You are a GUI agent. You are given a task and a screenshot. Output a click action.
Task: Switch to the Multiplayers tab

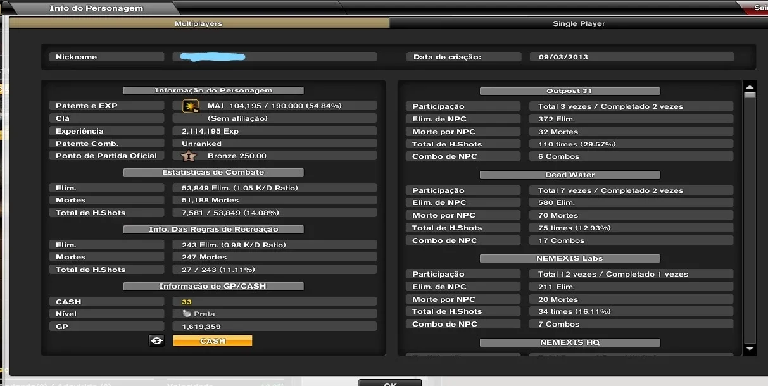[199, 23]
